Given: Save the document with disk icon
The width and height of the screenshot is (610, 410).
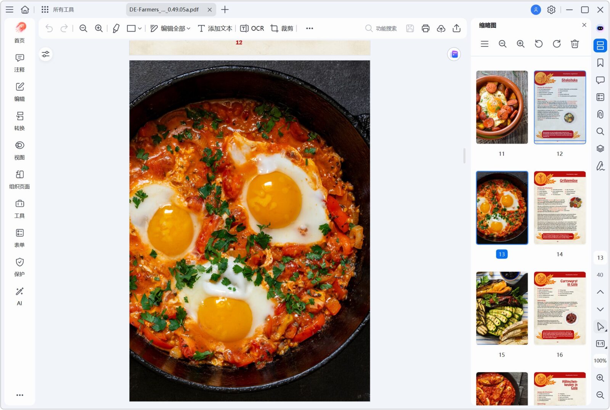Looking at the screenshot, I should (410, 28).
